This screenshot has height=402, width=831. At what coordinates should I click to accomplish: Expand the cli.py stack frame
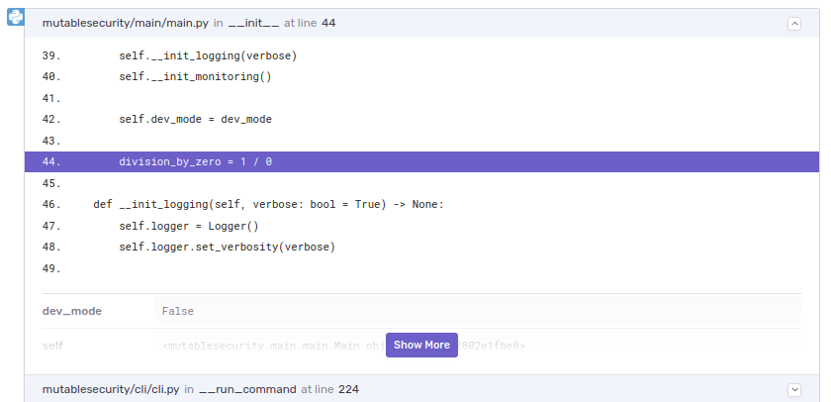793,389
